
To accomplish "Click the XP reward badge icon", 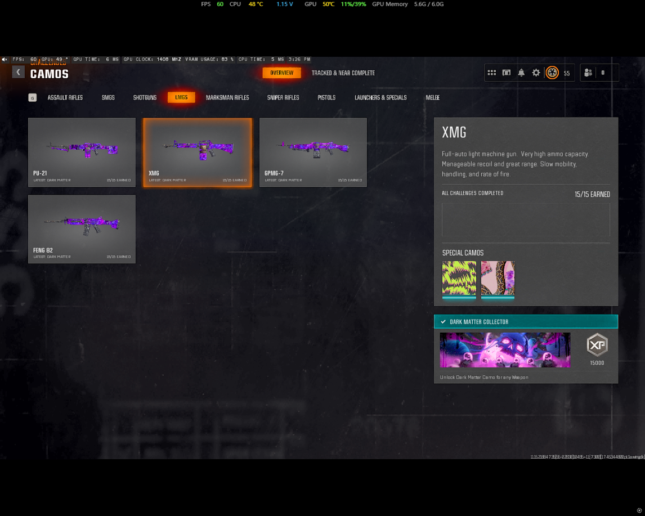I will point(597,345).
